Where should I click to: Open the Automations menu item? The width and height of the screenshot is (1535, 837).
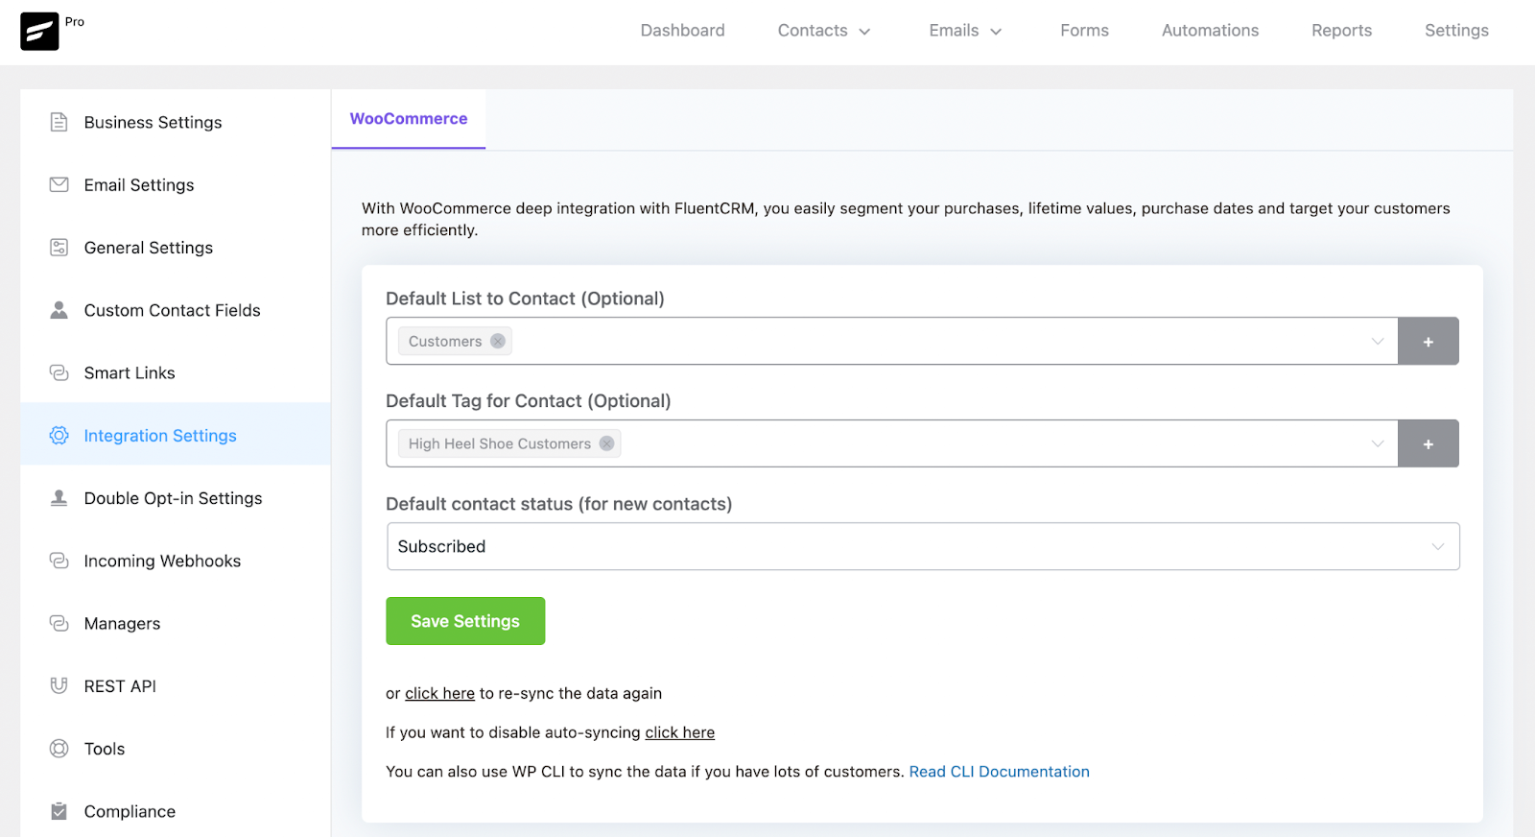point(1210,31)
